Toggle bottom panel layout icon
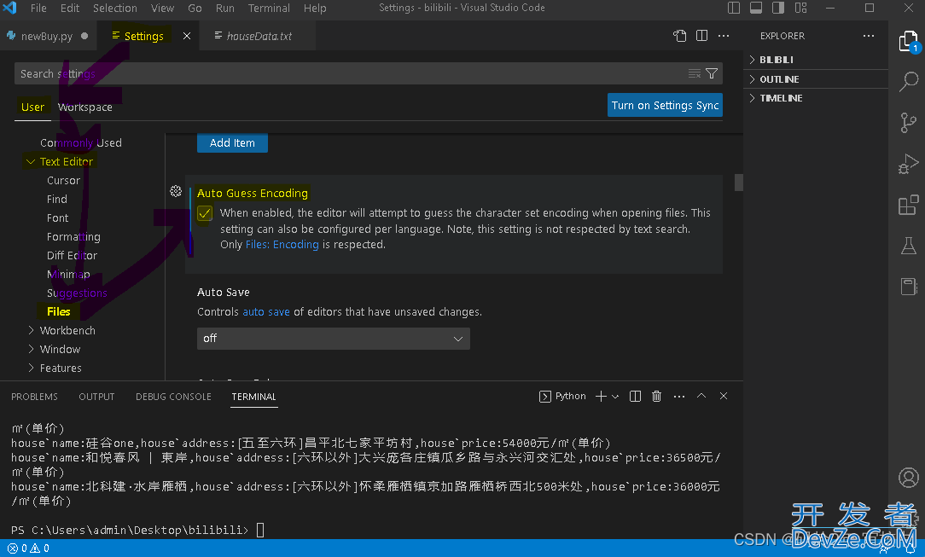The height and width of the screenshot is (557, 925). coord(756,8)
